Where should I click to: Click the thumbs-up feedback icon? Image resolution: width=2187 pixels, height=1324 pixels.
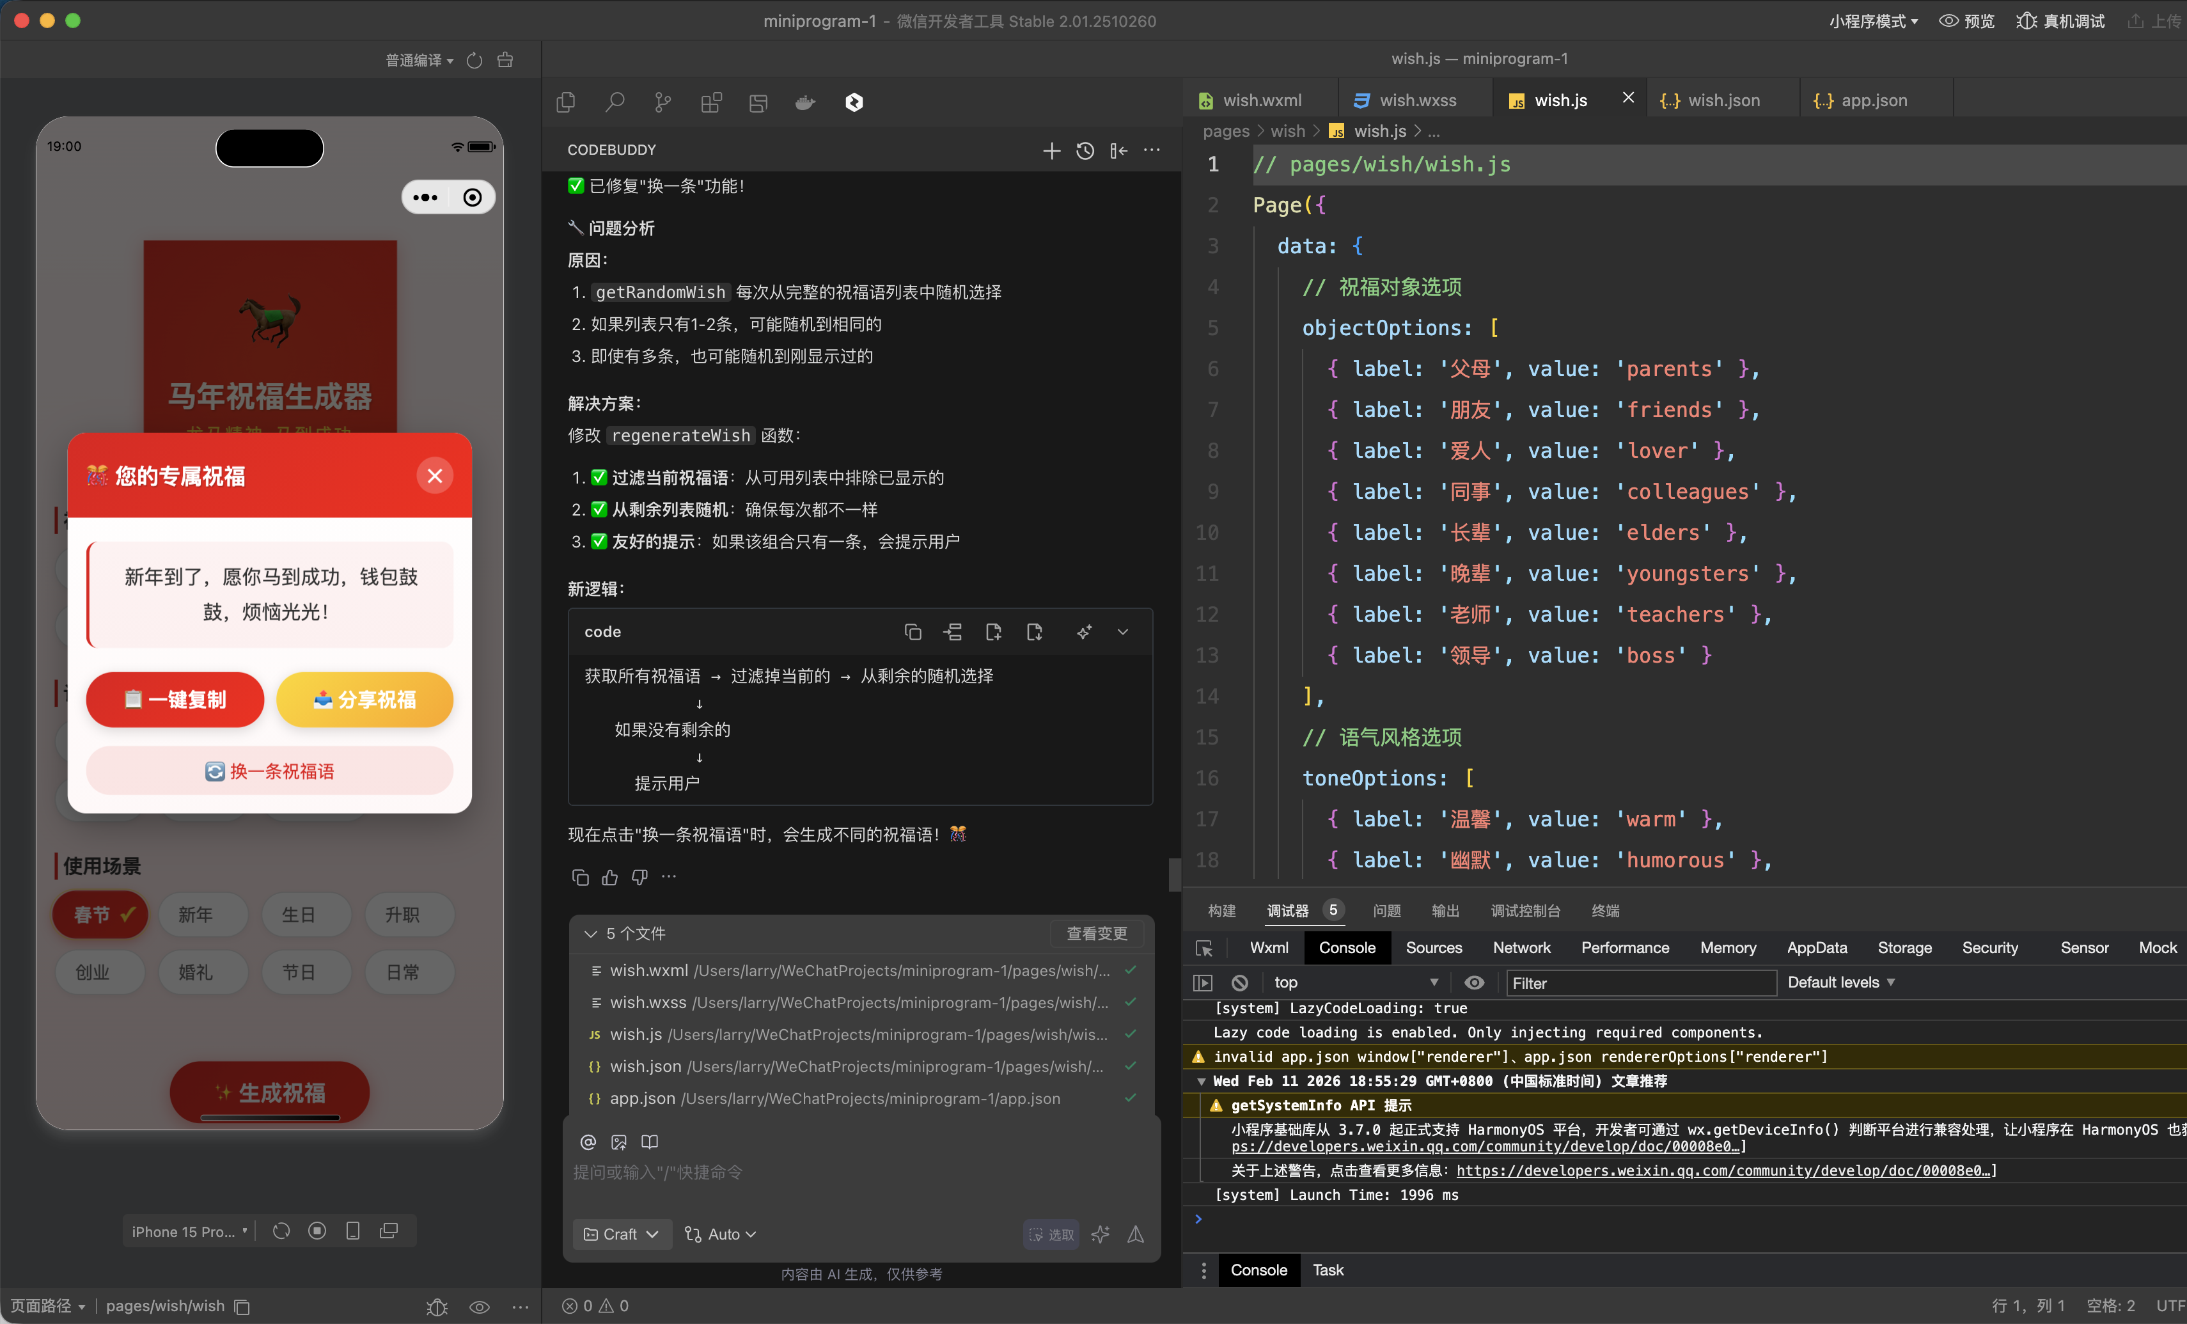(610, 878)
